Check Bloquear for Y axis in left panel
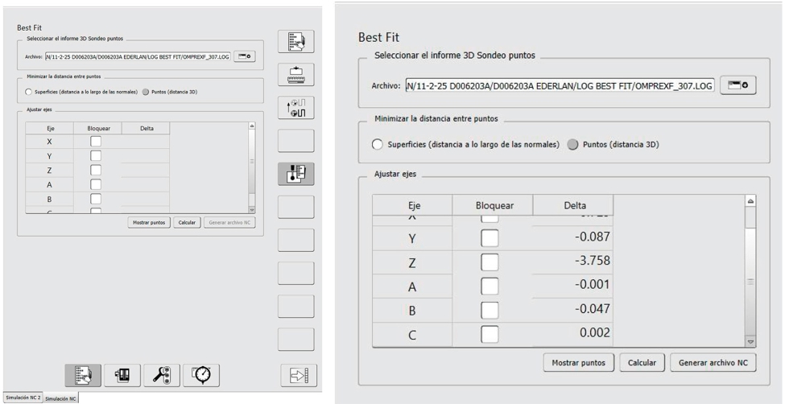Viewport: 789px width, 404px height. tap(96, 156)
